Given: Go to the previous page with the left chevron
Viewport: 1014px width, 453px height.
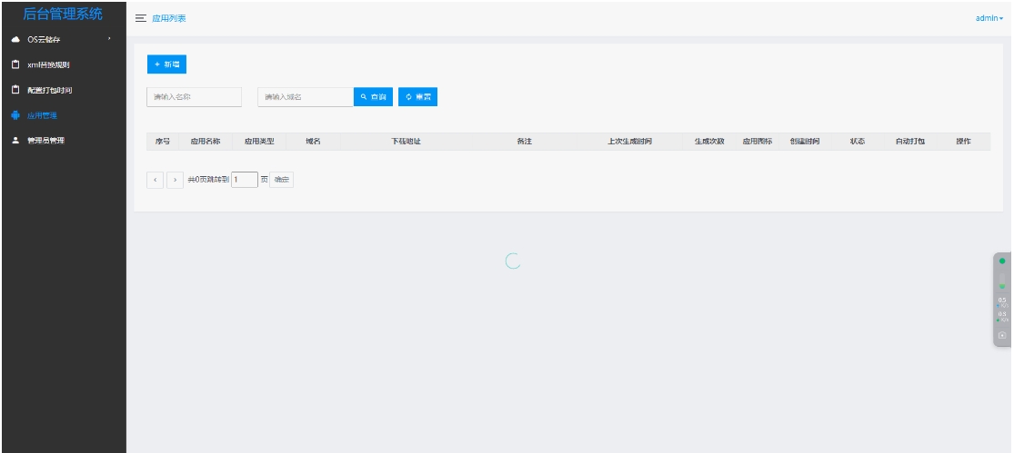Looking at the screenshot, I should point(156,180).
